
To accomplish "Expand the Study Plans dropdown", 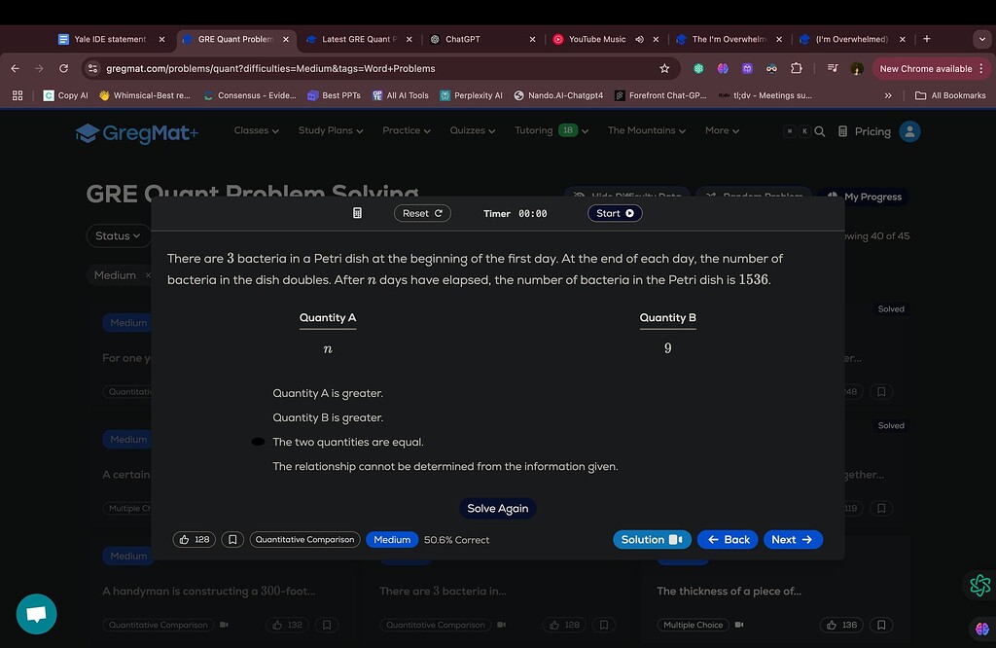I will (x=330, y=130).
